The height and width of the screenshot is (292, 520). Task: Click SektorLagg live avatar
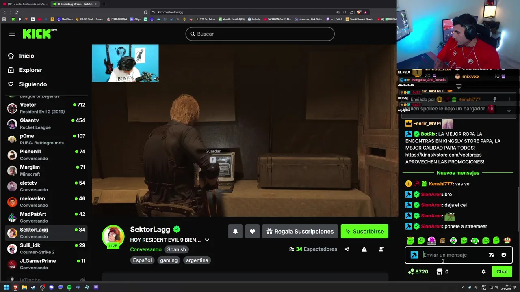pos(113,236)
